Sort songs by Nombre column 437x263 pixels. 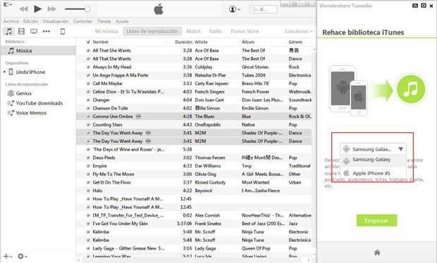point(100,42)
